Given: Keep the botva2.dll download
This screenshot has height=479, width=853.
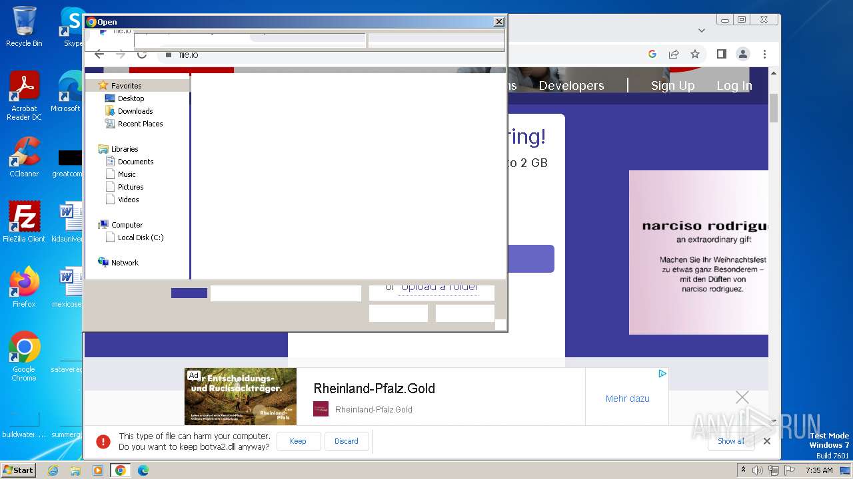Looking at the screenshot, I should tap(298, 441).
